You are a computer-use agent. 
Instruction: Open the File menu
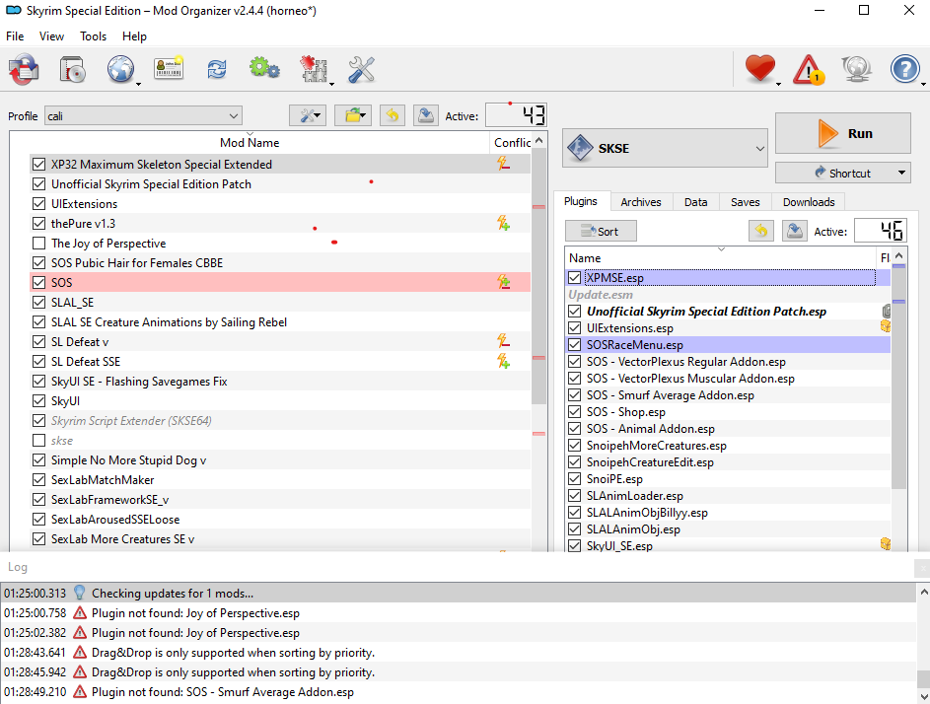coord(15,36)
